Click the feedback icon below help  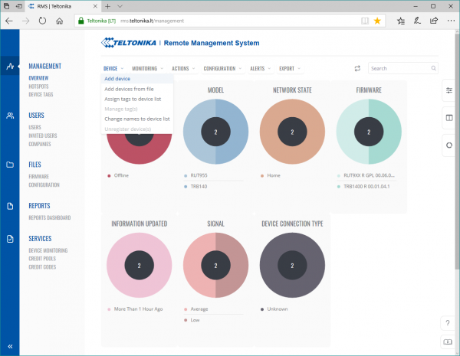[x=448, y=342]
